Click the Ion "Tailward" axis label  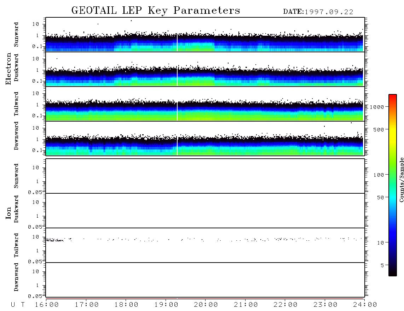pos(16,245)
